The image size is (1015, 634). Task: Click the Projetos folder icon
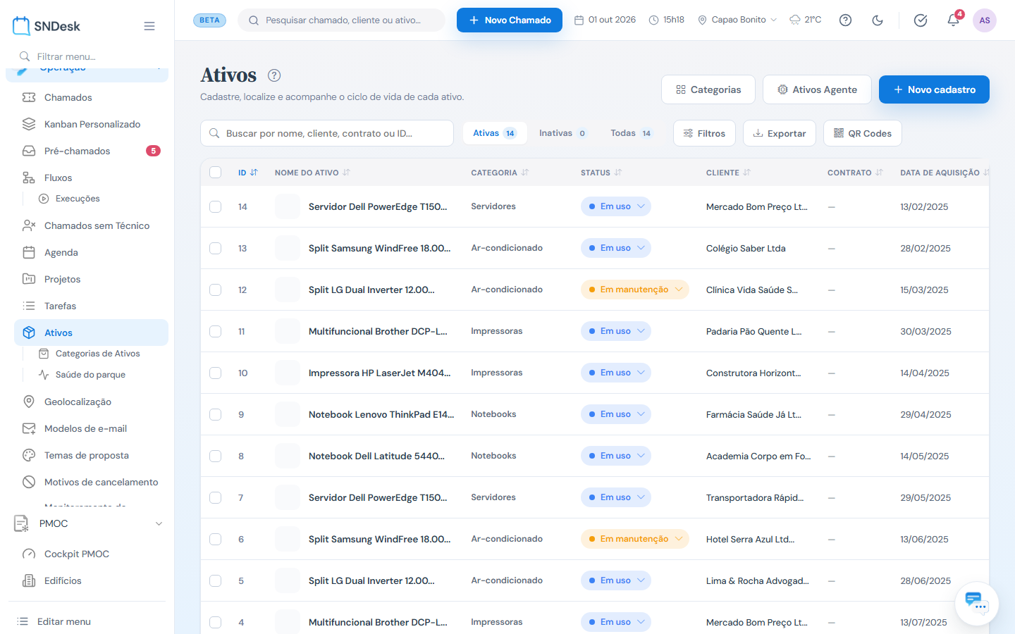pos(29,279)
